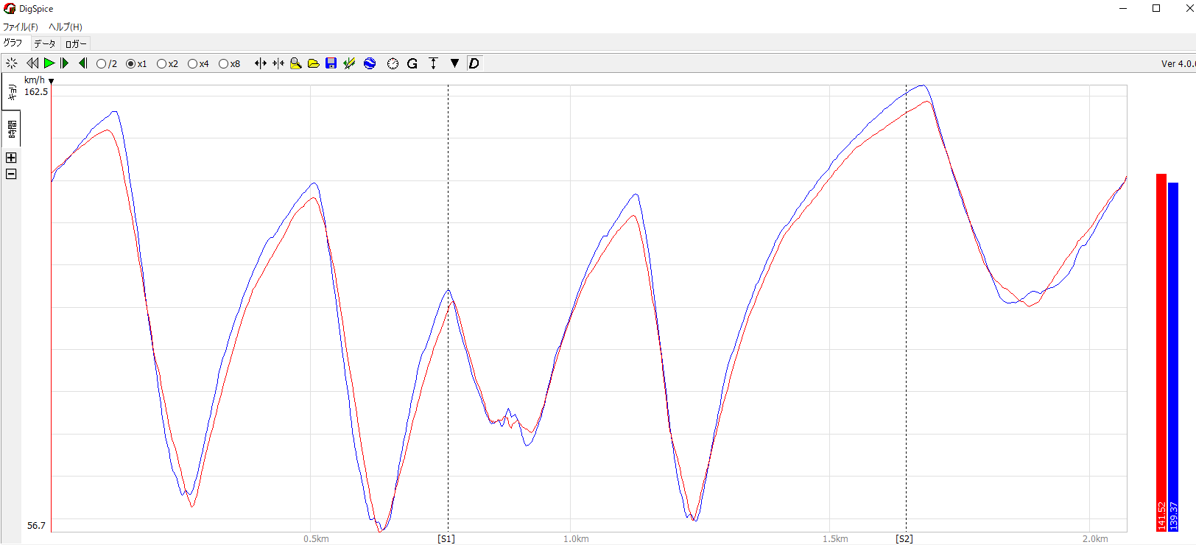Viewport: 1196px width, 545px height.
Task: Open the black triangle dropdown in toolbar
Action: 454,63
